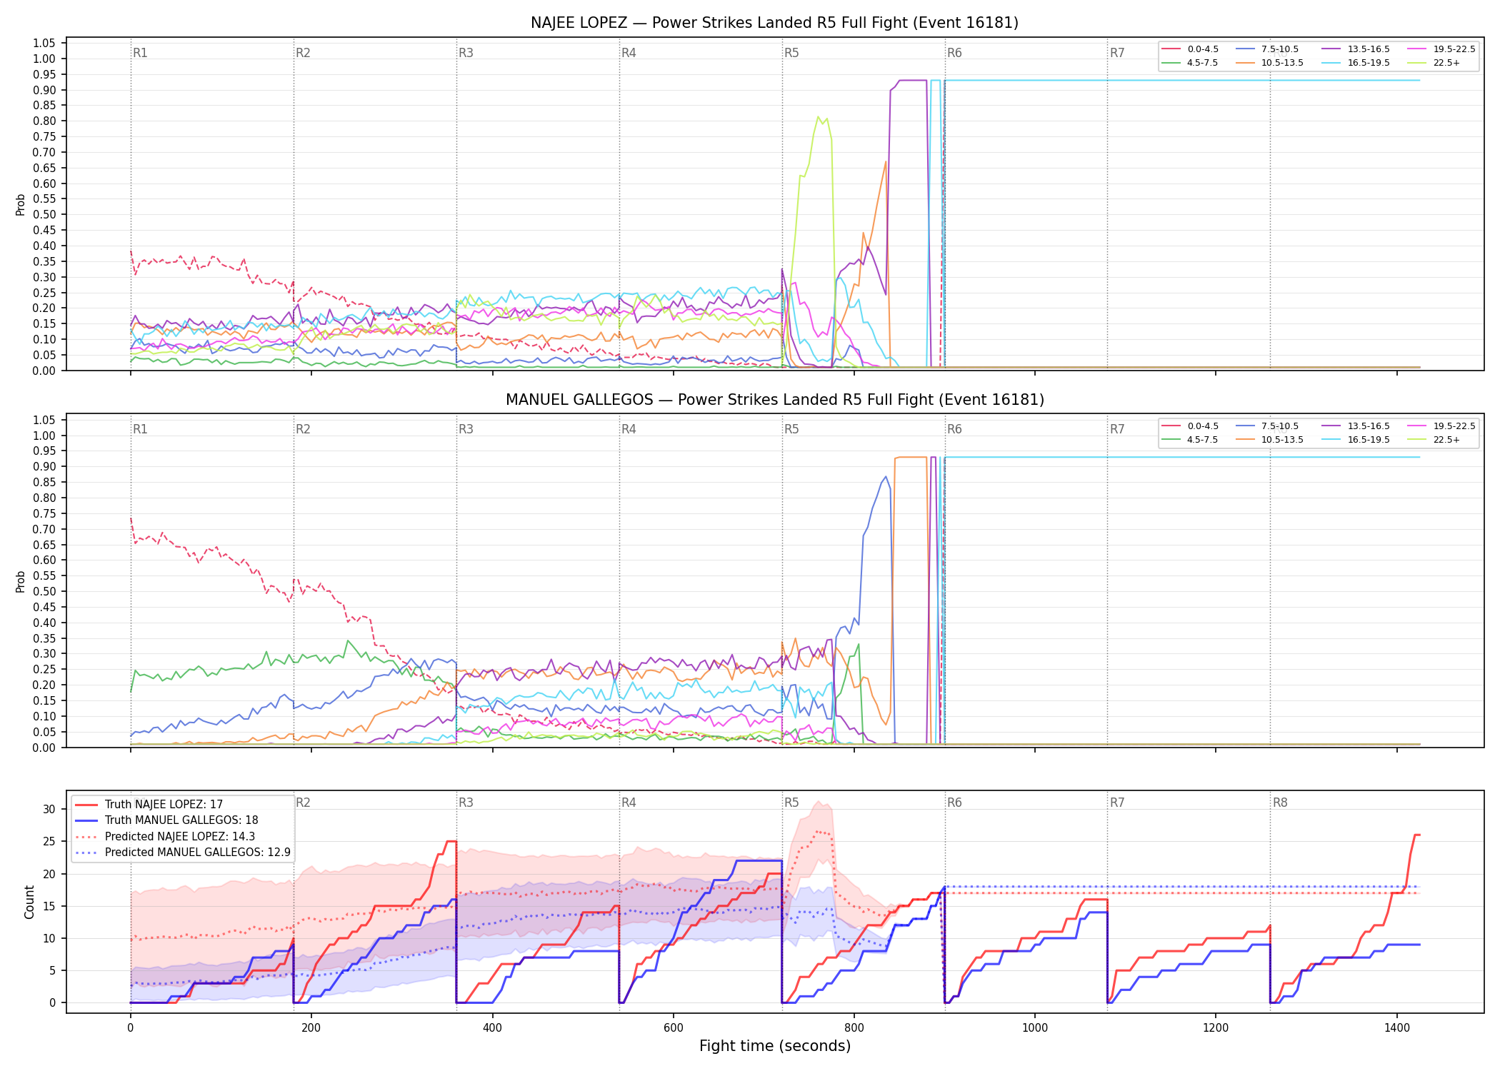This screenshot has width=1500, height=1071.
Task: Select 4.5-7.5 legend entry in Najee Lopez chart
Action: tap(1190, 63)
